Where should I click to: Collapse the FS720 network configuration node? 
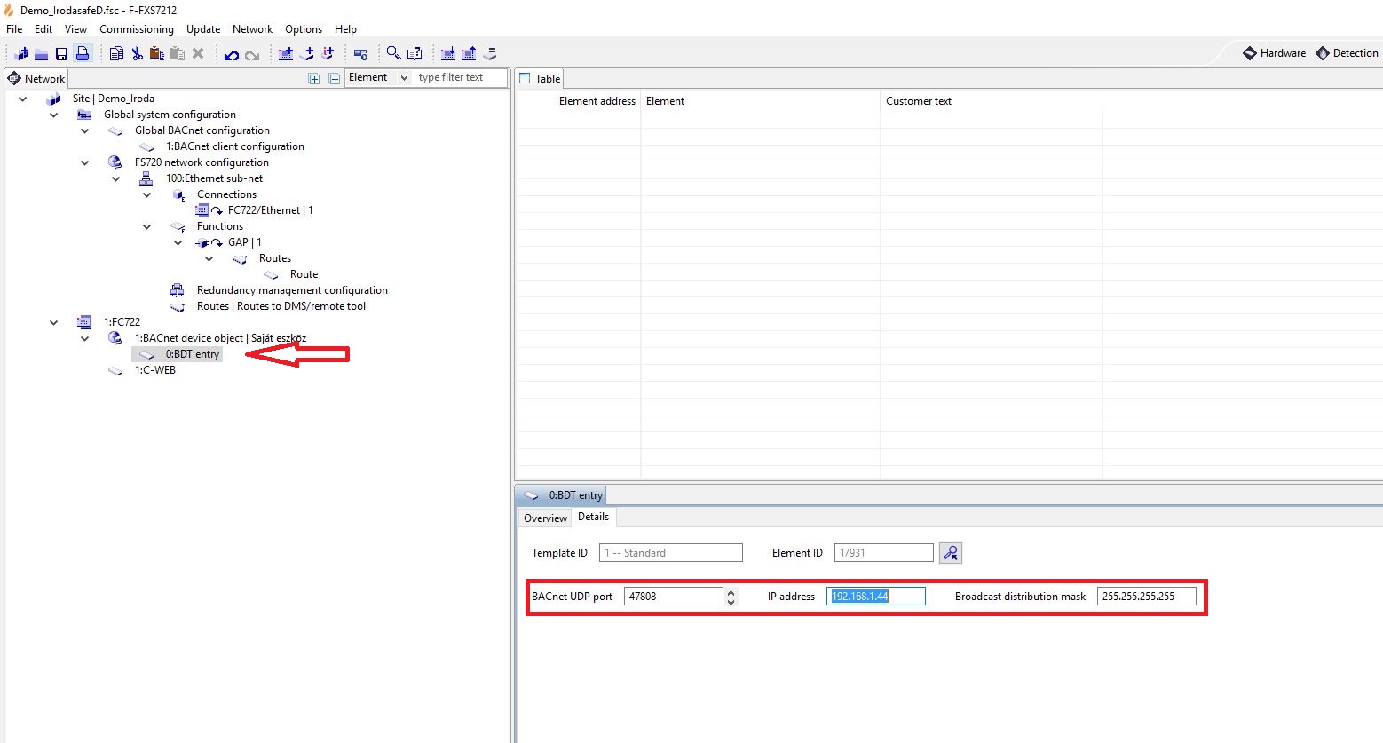(85, 162)
